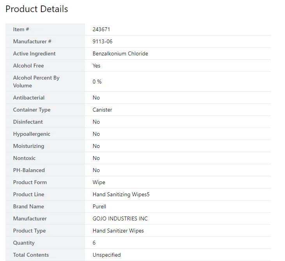Select the Product Details heading
This screenshot has height=261, width=285.
click(x=37, y=9)
